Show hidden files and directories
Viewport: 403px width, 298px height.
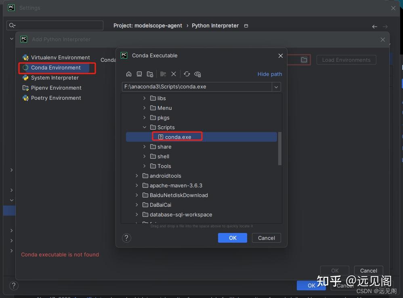(x=197, y=74)
